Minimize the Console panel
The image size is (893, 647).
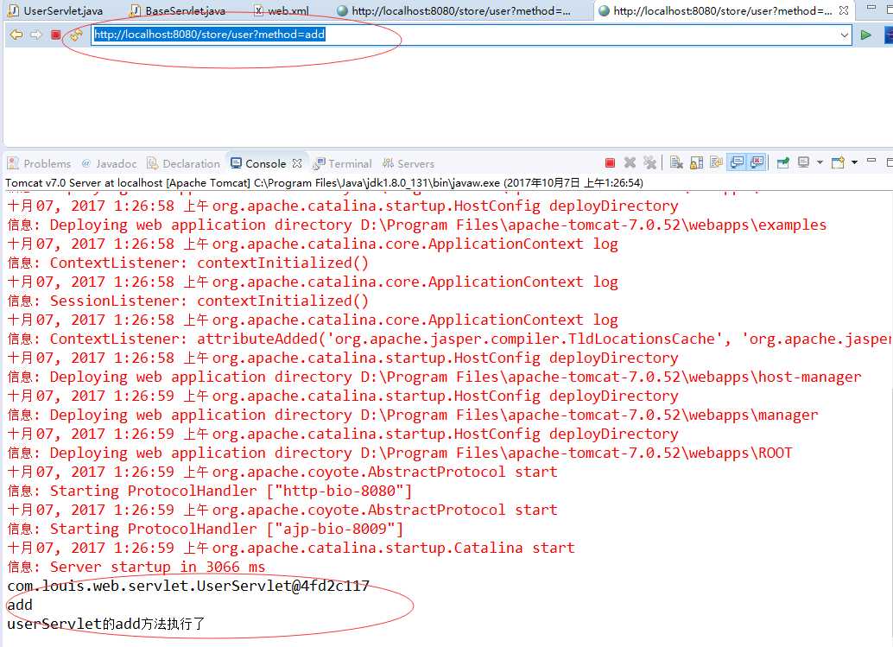(x=871, y=162)
